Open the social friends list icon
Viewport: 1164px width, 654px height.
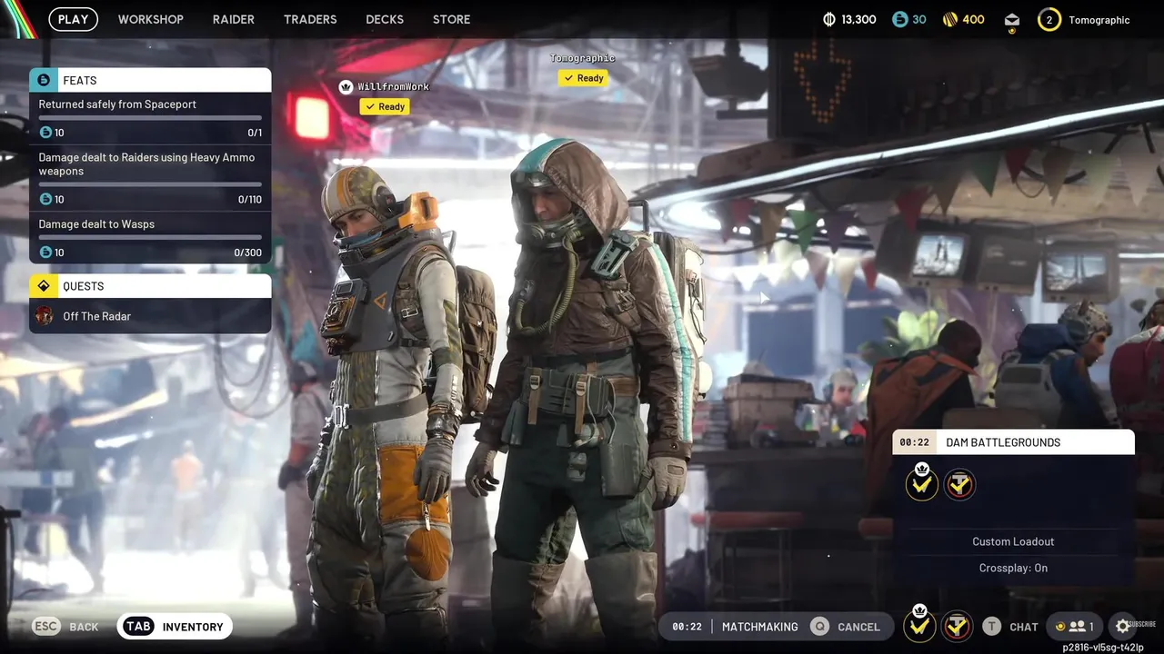coord(1074,627)
